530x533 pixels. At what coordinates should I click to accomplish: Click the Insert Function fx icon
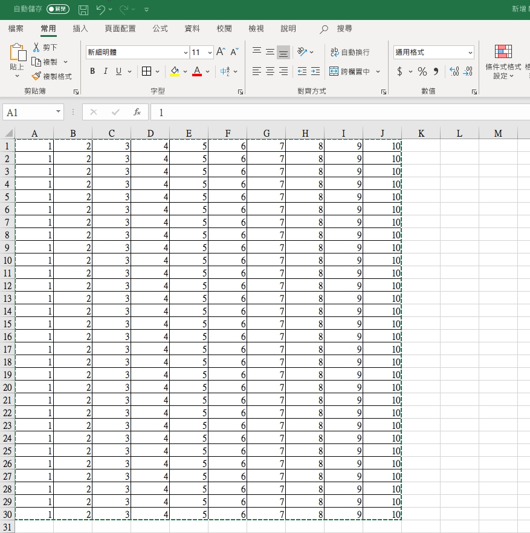click(x=137, y=112)
